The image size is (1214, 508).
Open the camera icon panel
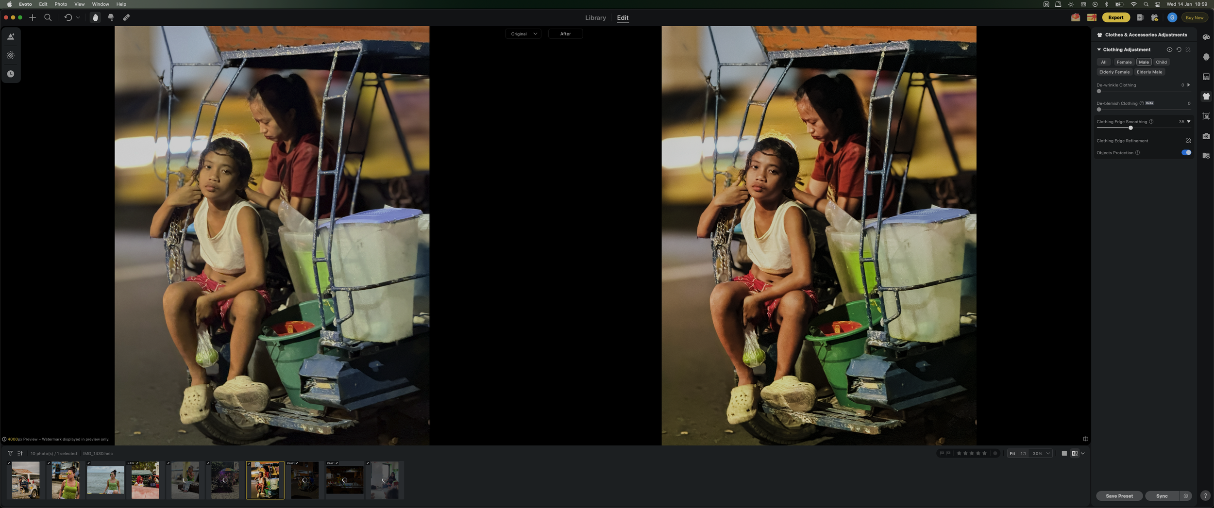[x=1206, y=136]
